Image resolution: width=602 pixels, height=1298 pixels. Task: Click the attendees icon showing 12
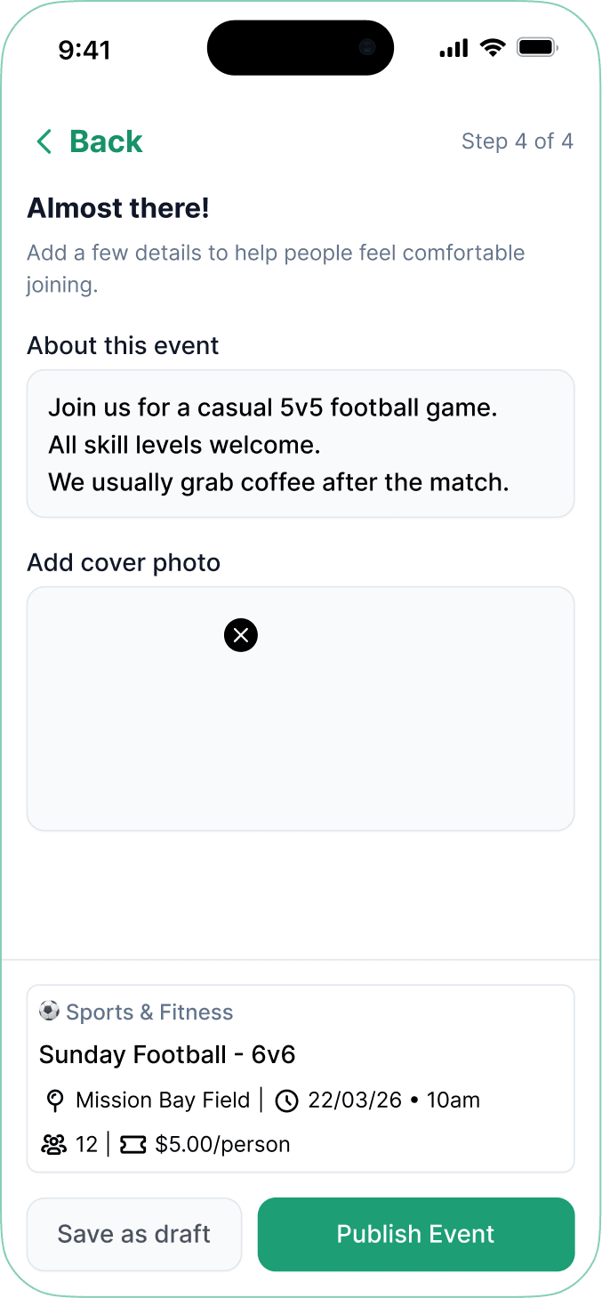tap(53, 1144)
